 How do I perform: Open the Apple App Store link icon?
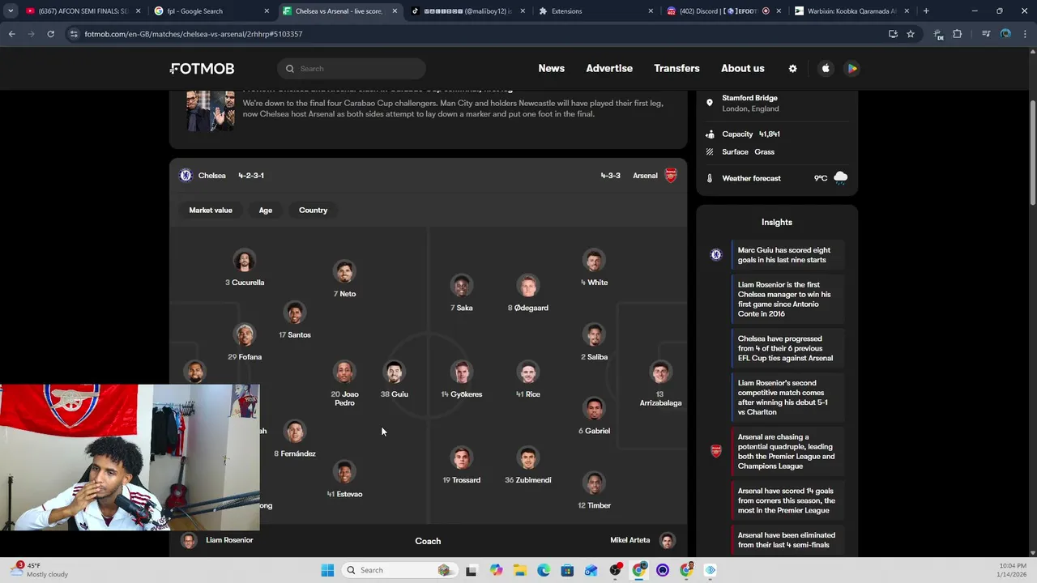coord(826,69)
